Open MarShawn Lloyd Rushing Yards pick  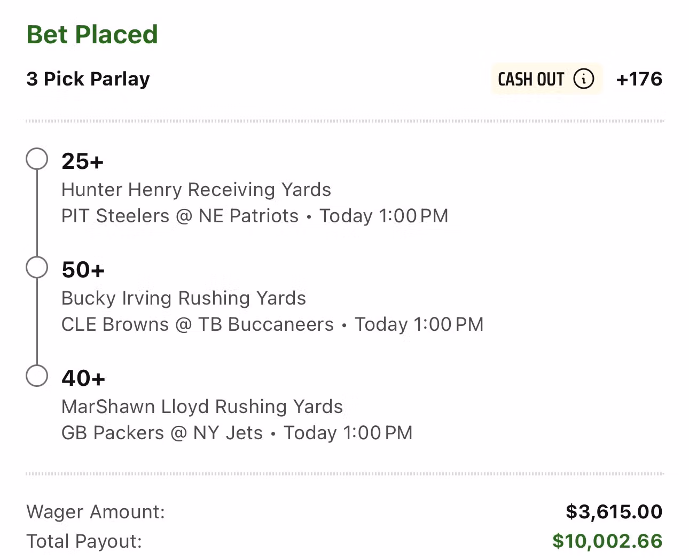point(202,407)
